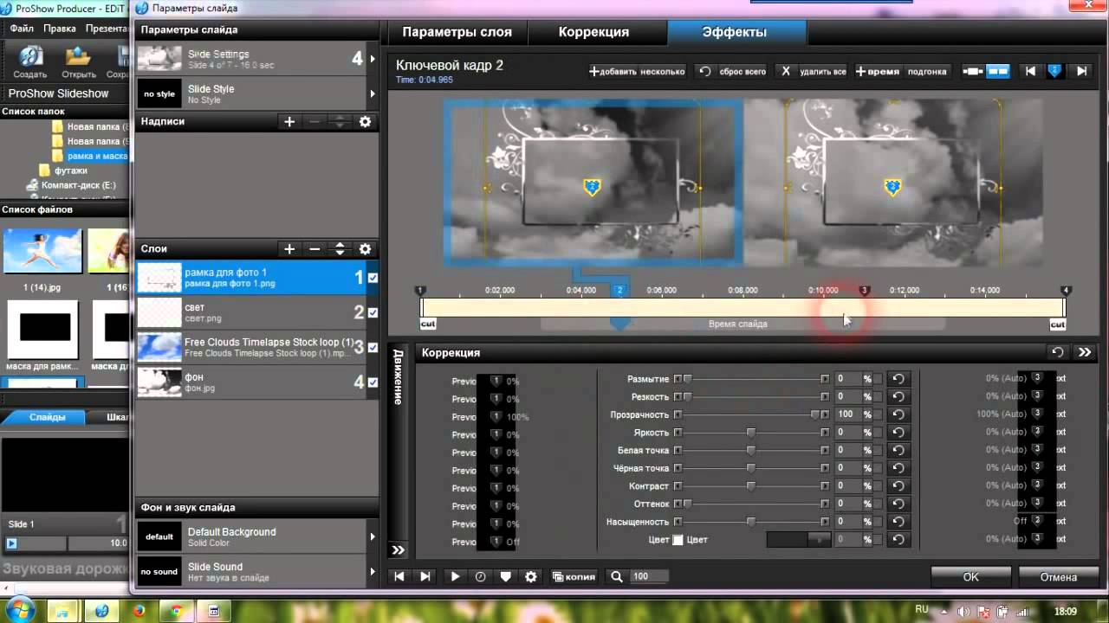Image resolution: width=1109 pixels, height=623 pixels.
Task: Confirm with the OK button
Action: tap(970, 576)
